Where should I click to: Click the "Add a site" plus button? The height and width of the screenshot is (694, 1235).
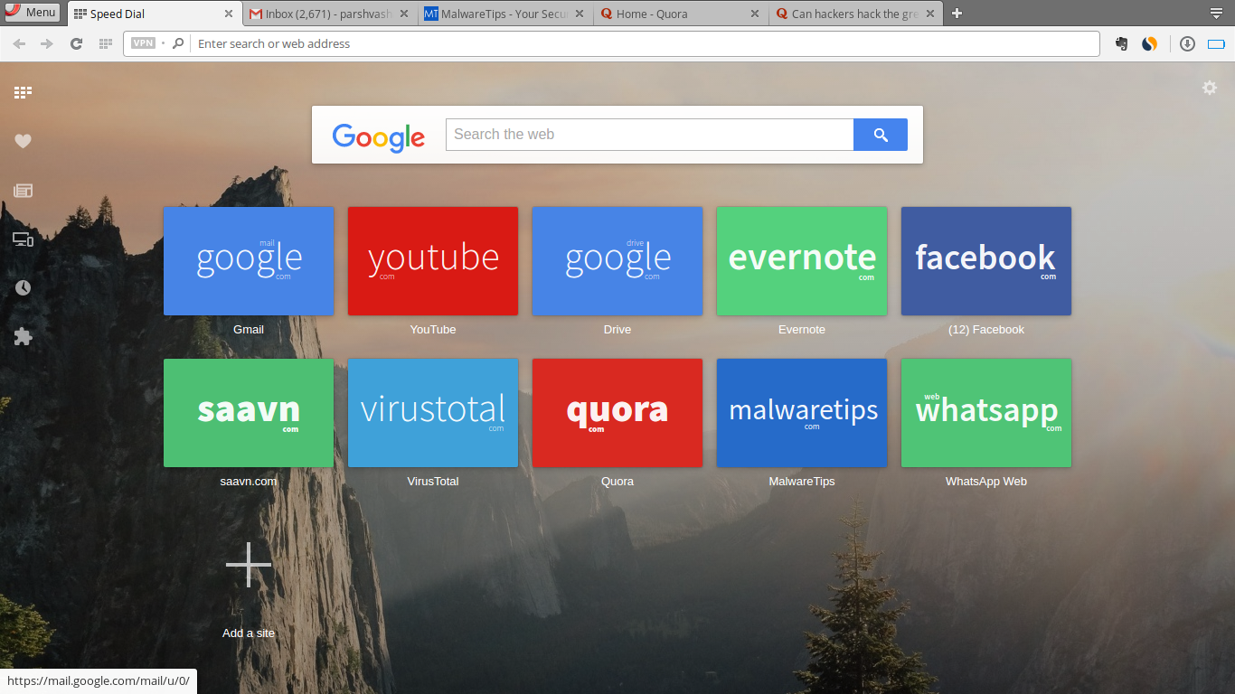click(x=249, y=565)
